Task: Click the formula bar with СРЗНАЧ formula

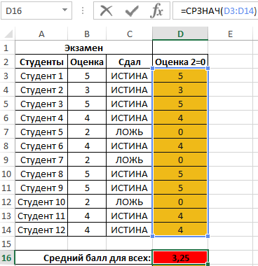Action: (215, 10)
